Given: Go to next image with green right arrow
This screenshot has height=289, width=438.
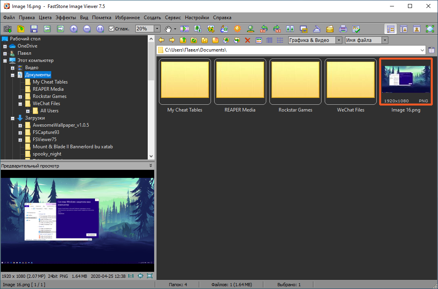Looking at the screenshot, I should 60,29.
